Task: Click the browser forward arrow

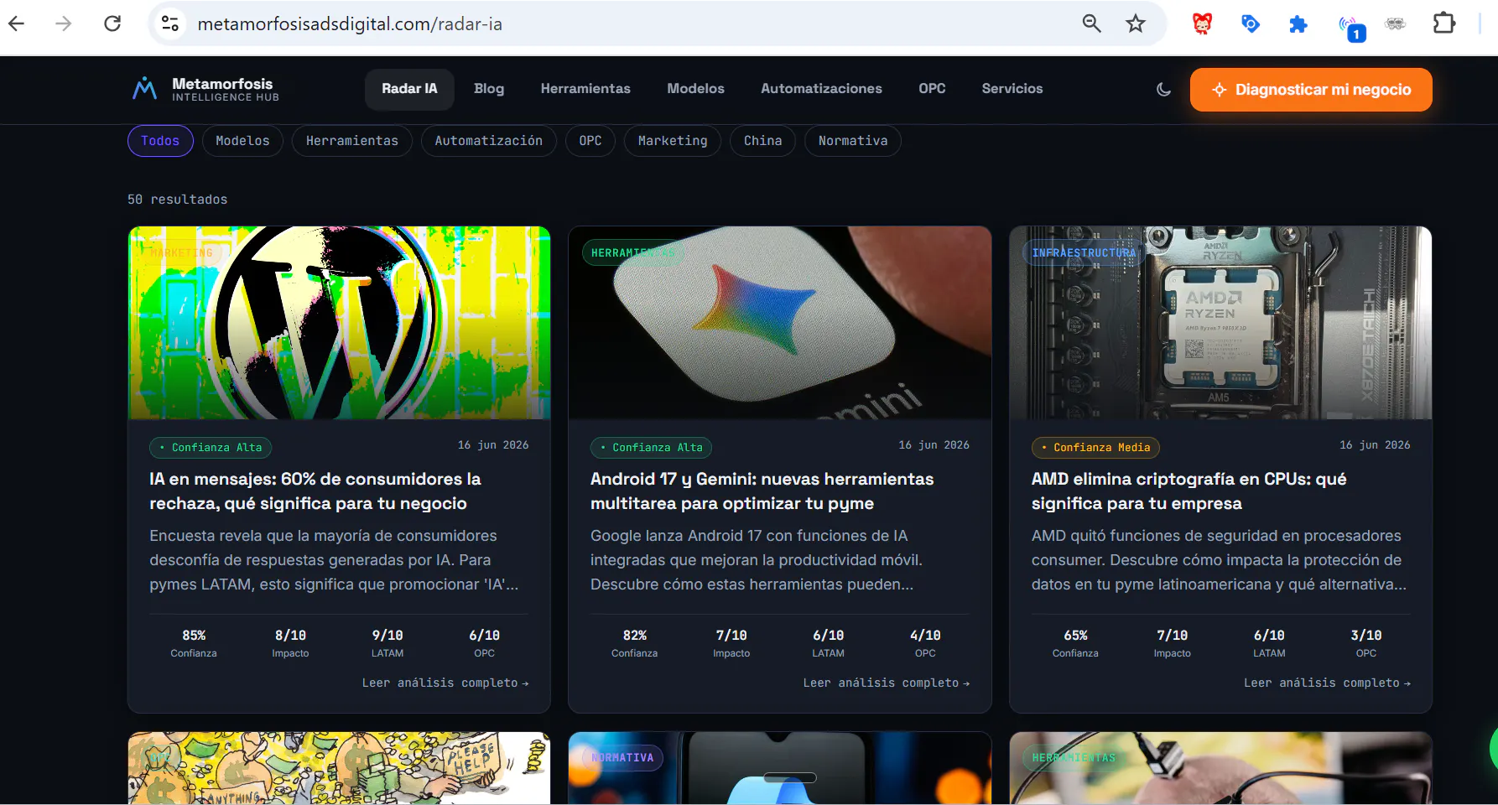Action: 64,23
